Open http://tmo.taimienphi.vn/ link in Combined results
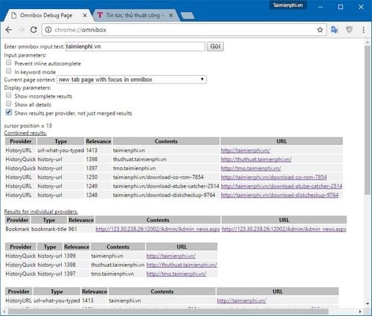Image resolution: width=372 pixels, height=316 pixels. tap(251, 168)
